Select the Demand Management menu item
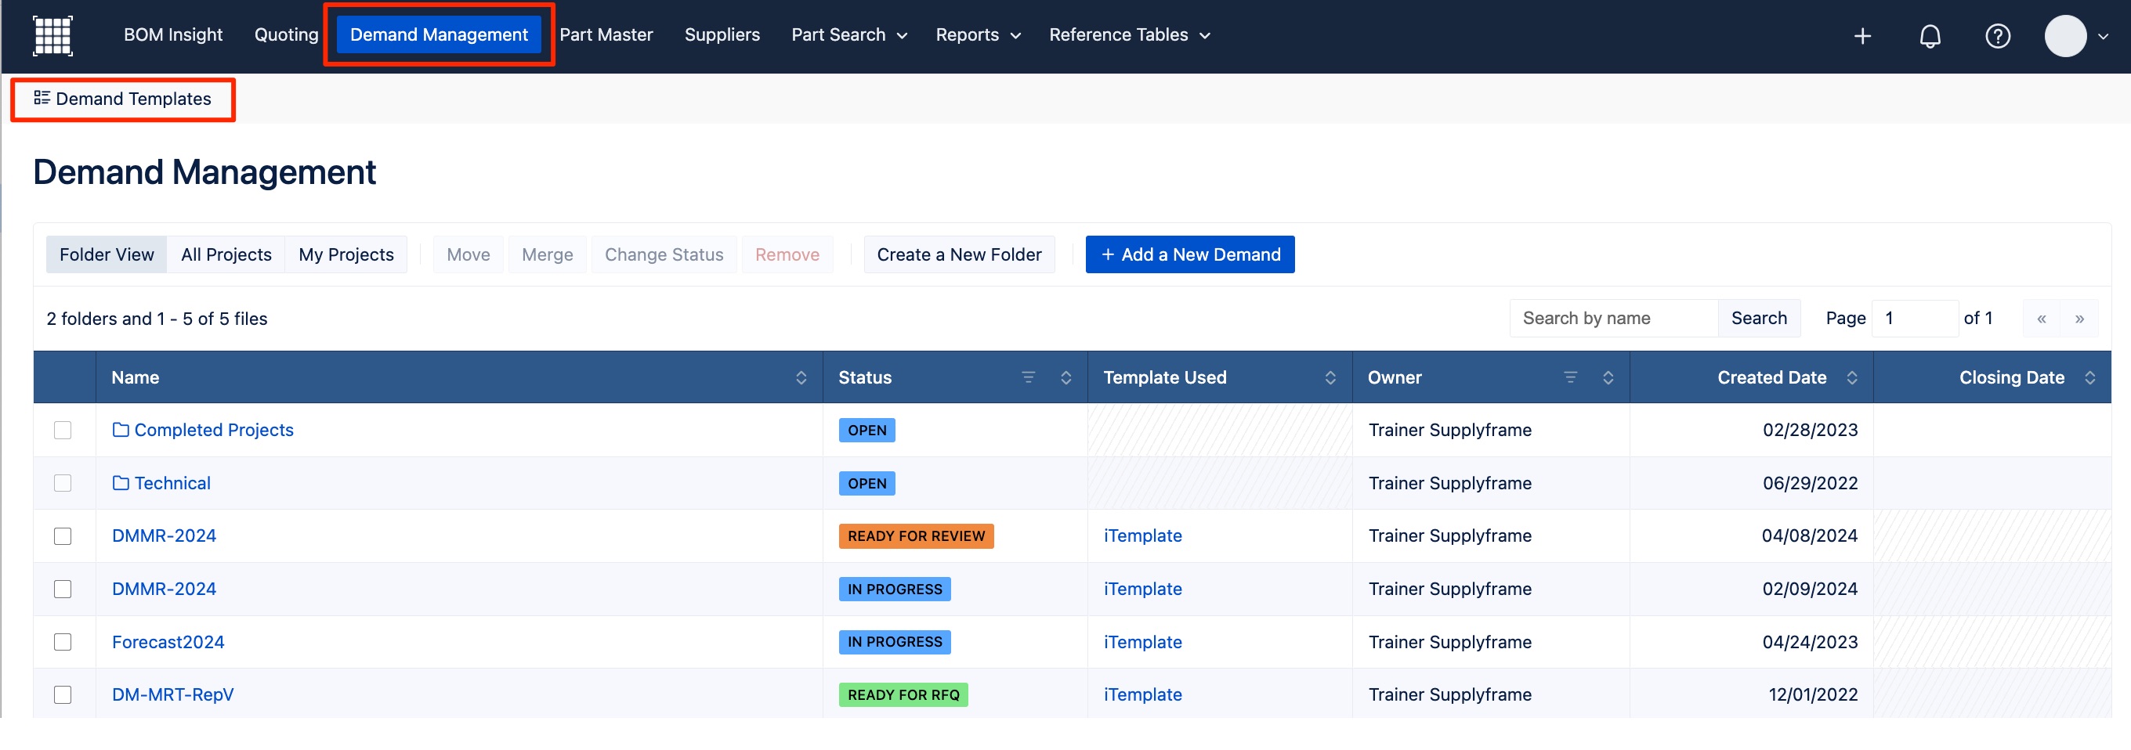This screenshot has width=2131, height=750. (439, 34)
